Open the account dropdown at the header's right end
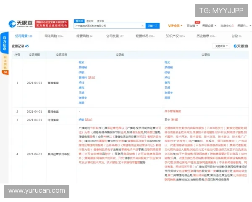Screen dimensions: 252x202 [x=244, y=26]
